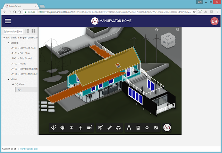
Task: Select the {3D} view item
Action: pos(26,90)
